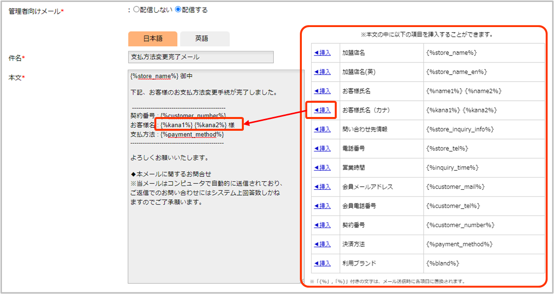Insert the 契約番号 placeholder
554x294 pixels.
tap(322, 225)
